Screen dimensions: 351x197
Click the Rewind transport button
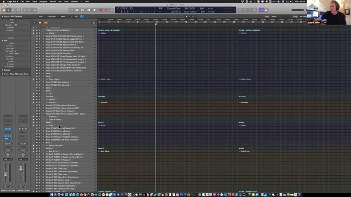pyautogui.click(x=77, y=10)
